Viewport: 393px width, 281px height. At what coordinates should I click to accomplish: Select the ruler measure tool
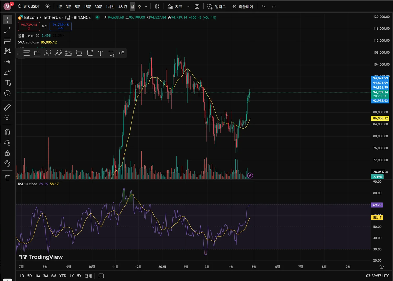(x=7, y=107)
